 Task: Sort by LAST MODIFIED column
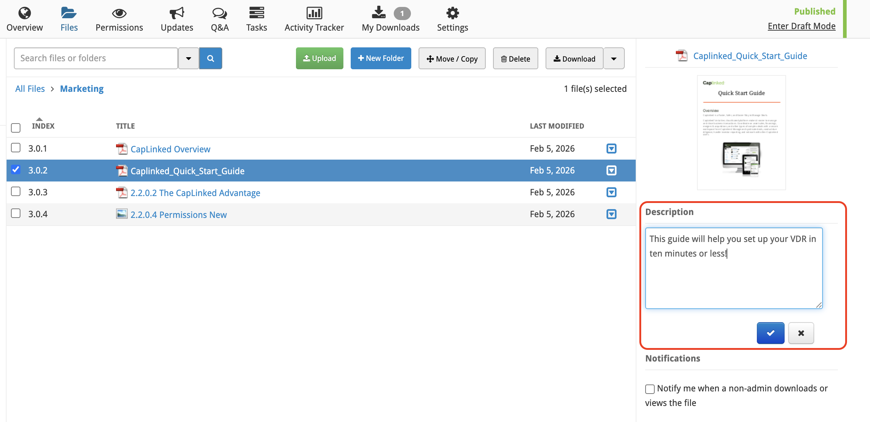557,126
